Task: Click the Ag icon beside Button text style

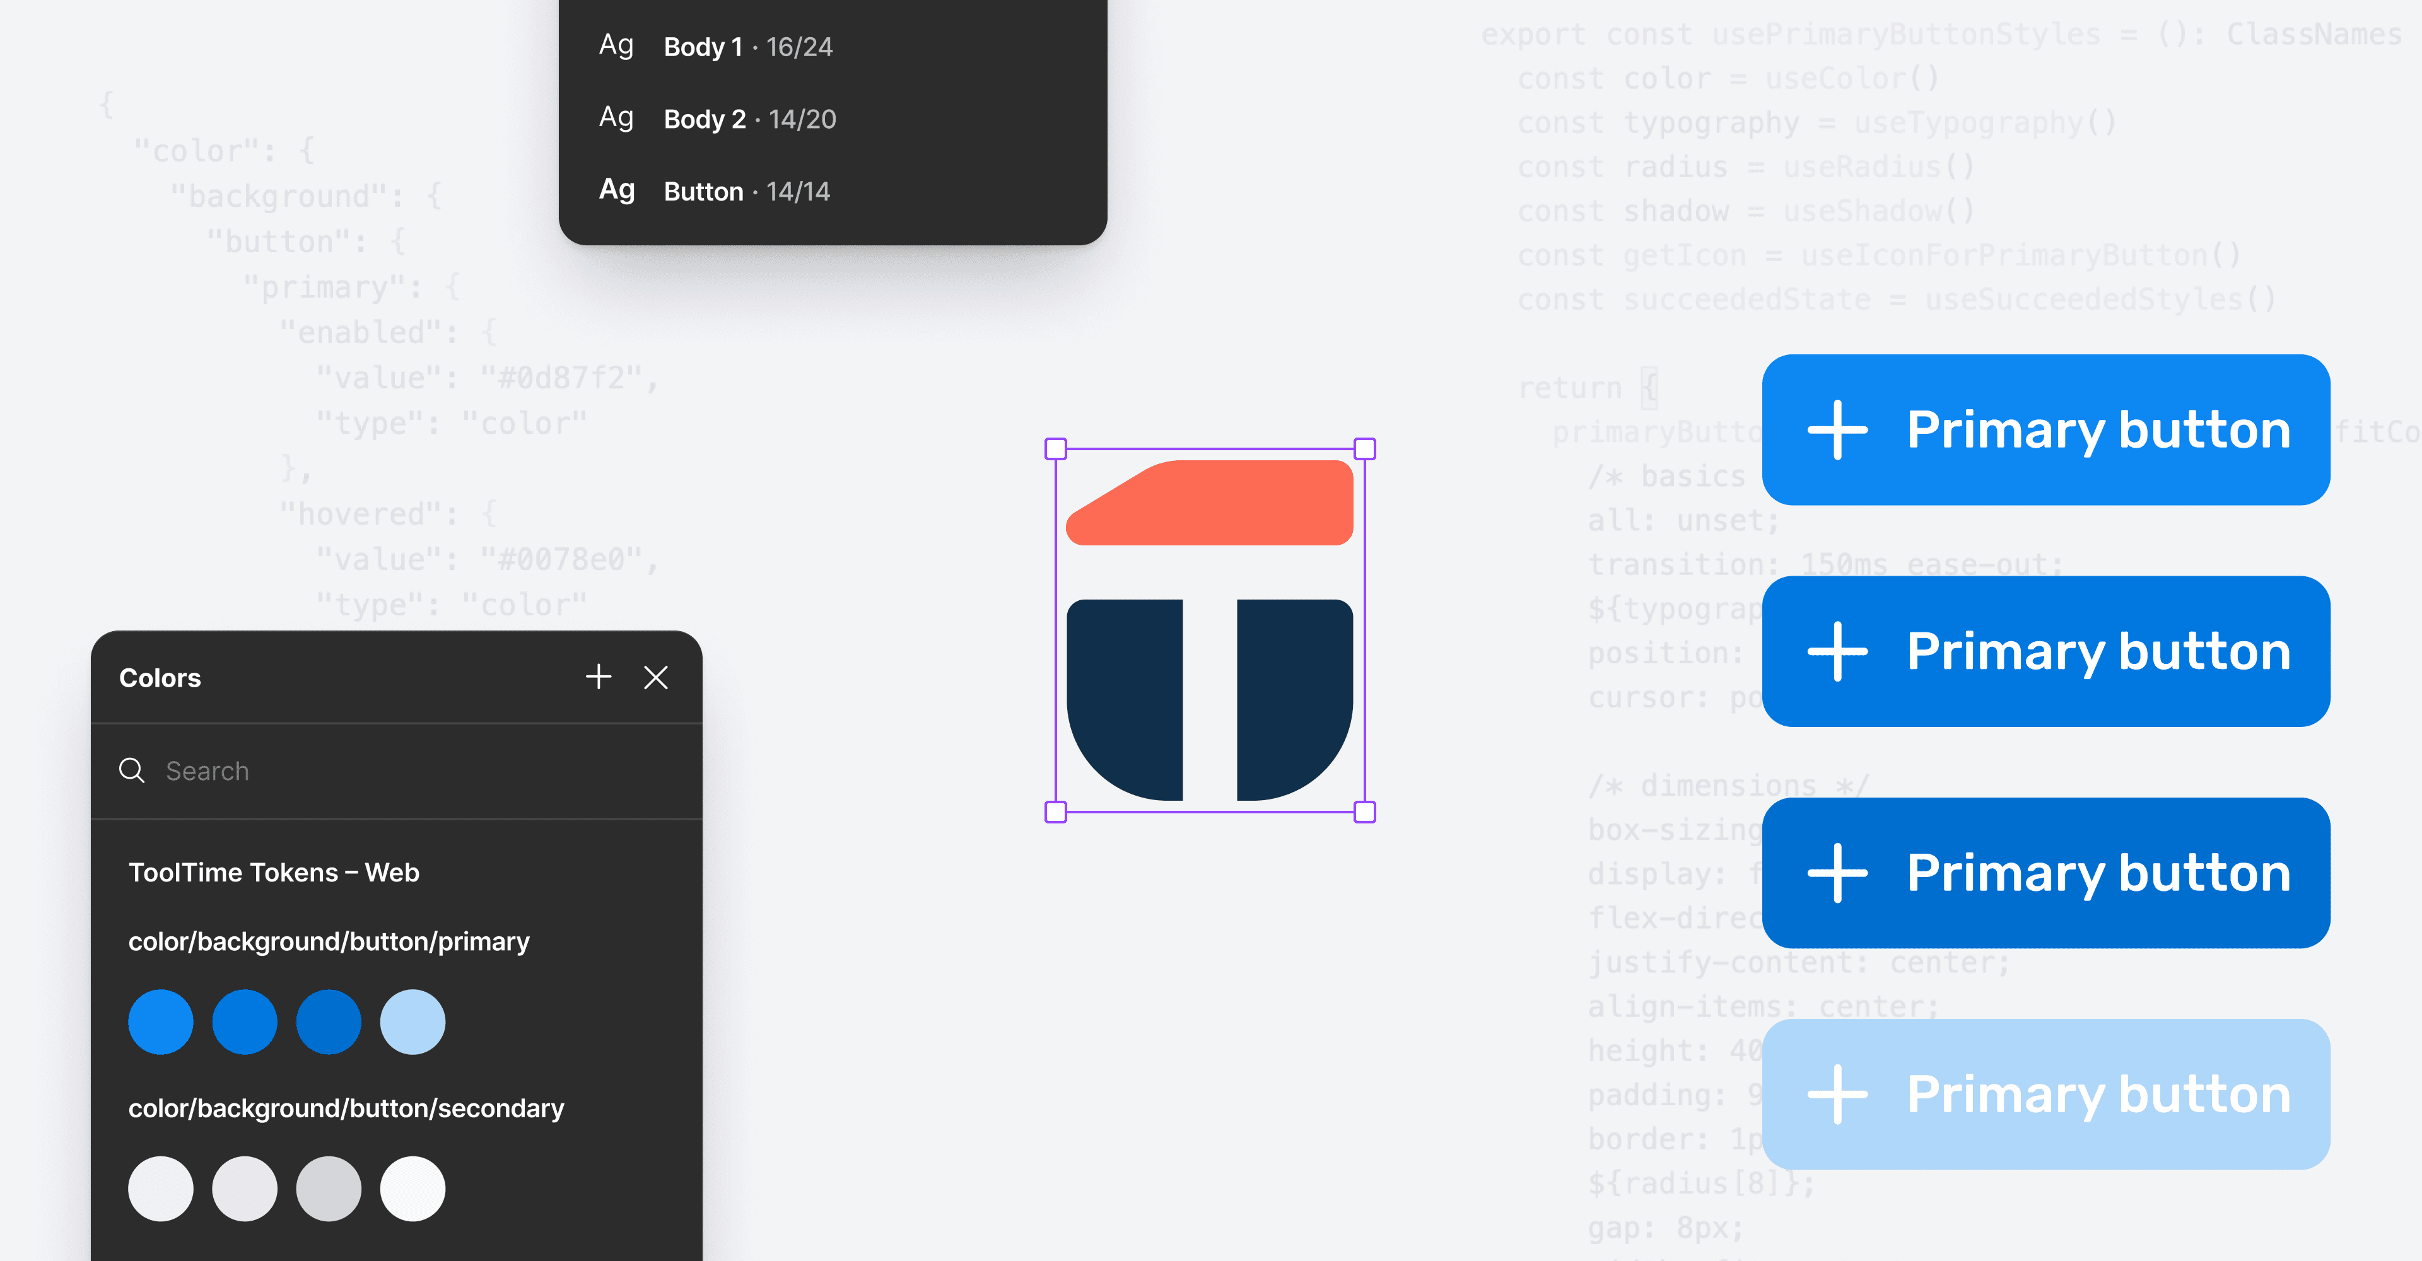Action: [617, 190]
